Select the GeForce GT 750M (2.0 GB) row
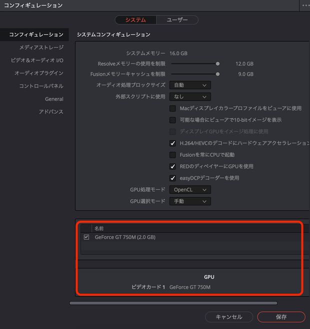The image size is (310, 329). 195,237
